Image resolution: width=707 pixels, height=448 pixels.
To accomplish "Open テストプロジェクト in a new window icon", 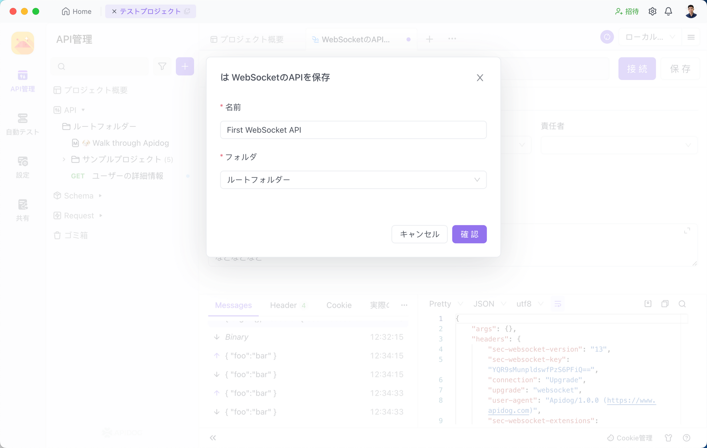I will pyautogui.click(x=187, y=11).
